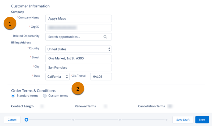Open the Country dropdown showing United States
Viewport: 212px width, 126px height.
[79, 49]
